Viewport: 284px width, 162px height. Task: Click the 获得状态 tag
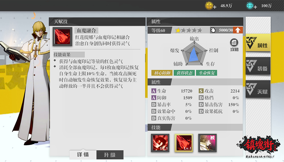coord(184,73)
